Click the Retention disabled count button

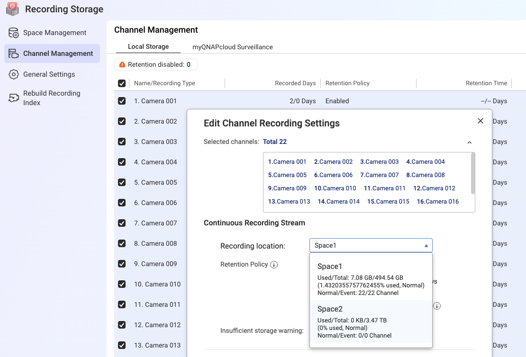point(156,65)
